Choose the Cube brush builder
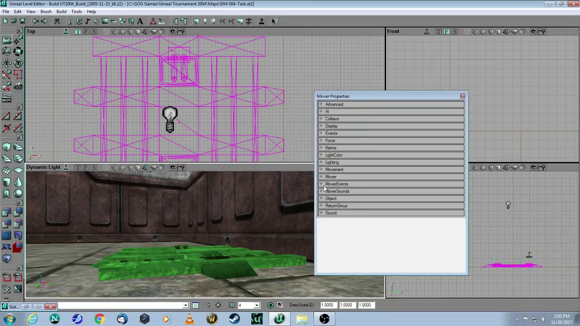Viewport: 580px width, 326px height. (x=6, y=147)
